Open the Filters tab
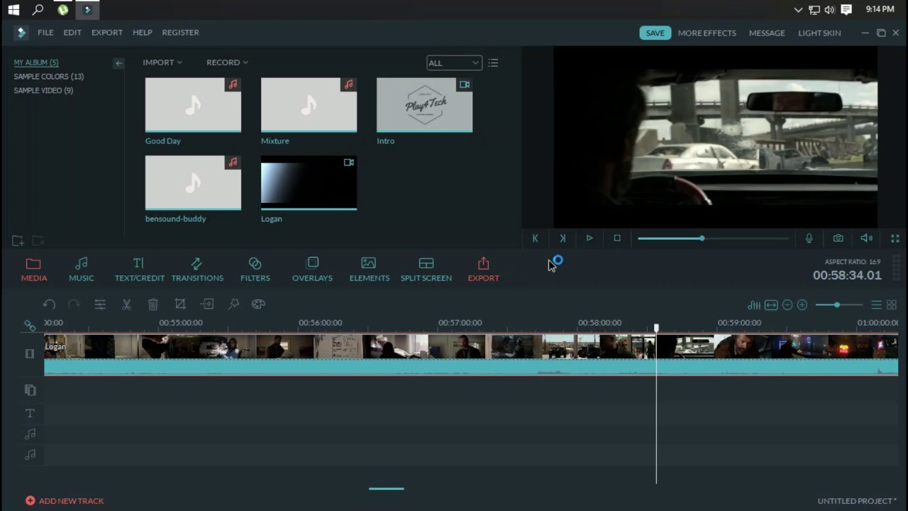 click(255, 270)
